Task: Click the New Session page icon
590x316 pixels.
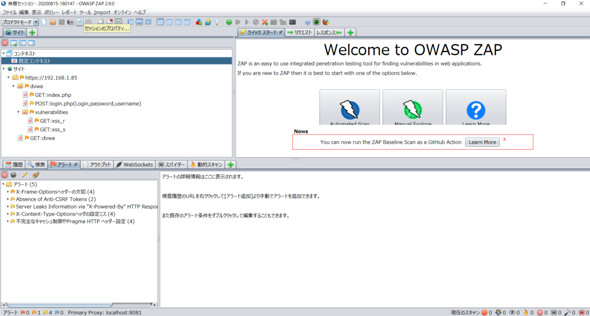Action: pyautogui.click(x=44, y=22)
